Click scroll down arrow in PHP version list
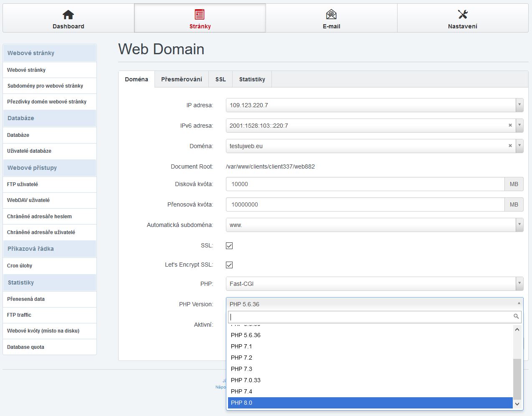532x416 pixels. [x=517, y=404]
